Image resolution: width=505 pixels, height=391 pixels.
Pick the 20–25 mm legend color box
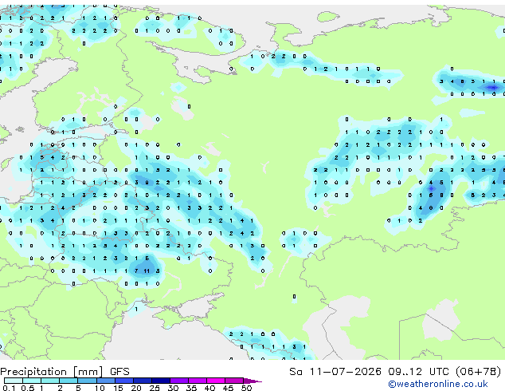click(142, 381)
